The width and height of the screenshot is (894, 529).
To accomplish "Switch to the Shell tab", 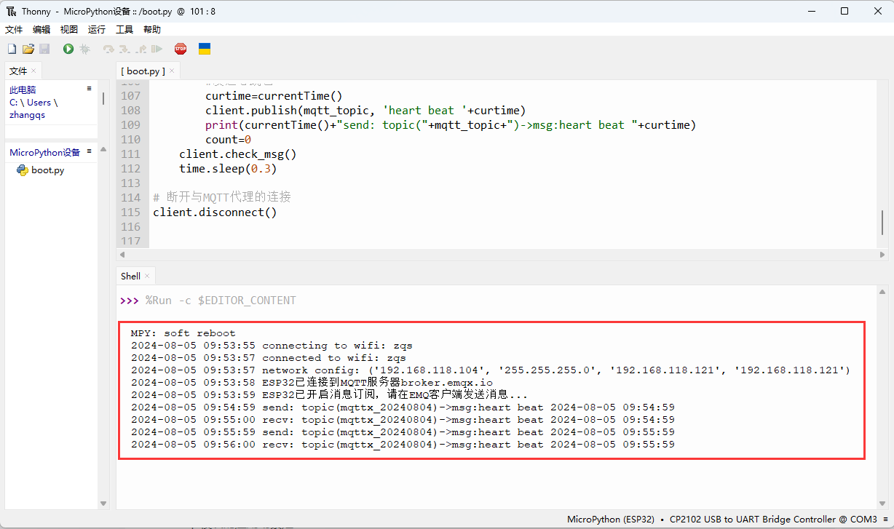I will 130,276.
